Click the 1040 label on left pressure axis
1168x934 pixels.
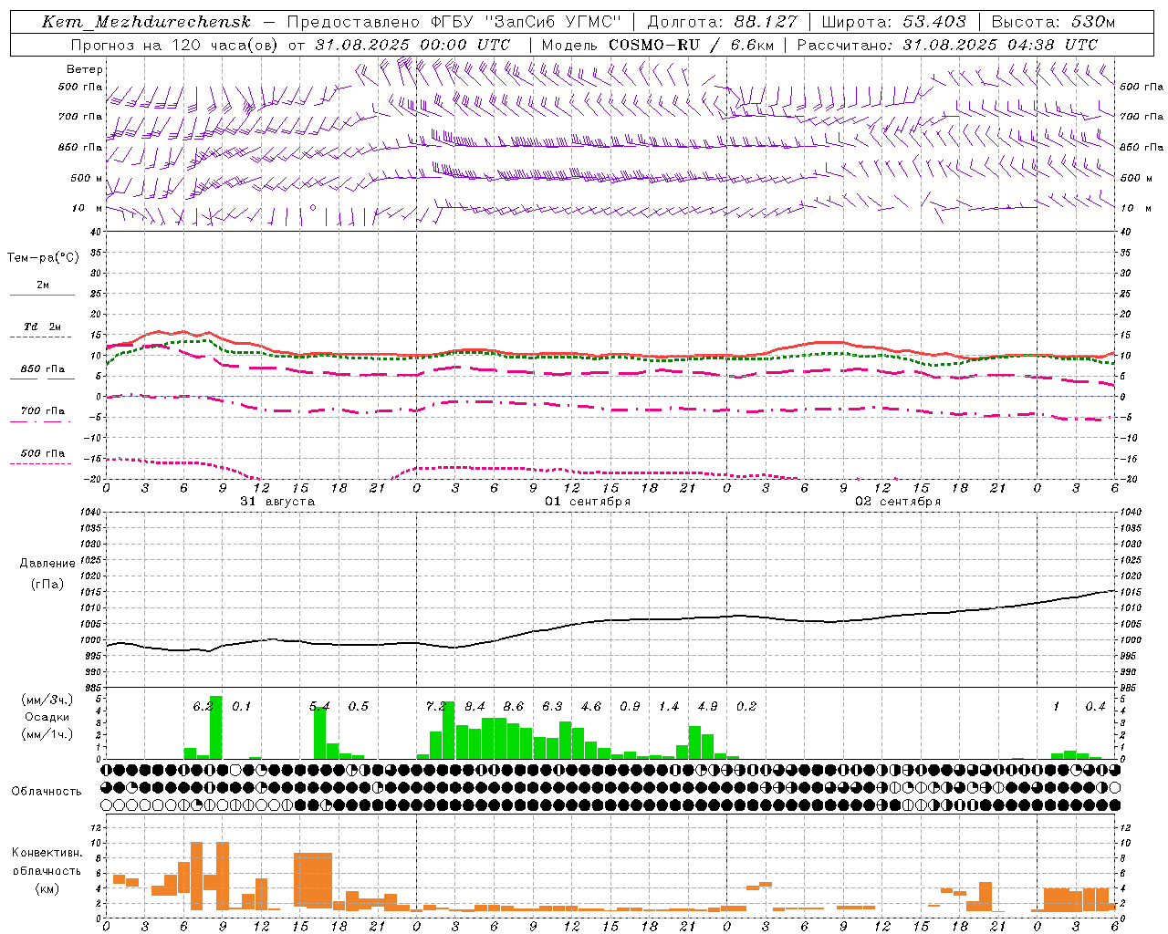[x=89, y=513]
